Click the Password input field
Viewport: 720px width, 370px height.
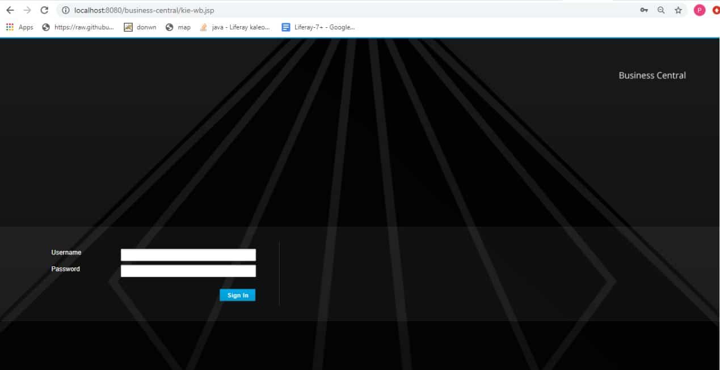[188, 271]
